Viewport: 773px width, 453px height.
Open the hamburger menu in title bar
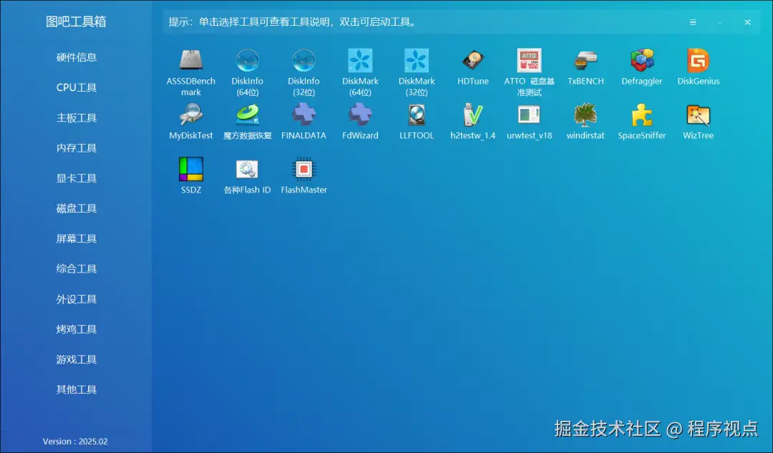693,22
